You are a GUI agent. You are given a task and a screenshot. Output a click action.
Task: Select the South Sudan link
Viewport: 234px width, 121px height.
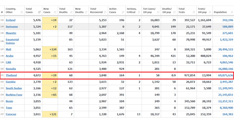click(x=13, y=88)
